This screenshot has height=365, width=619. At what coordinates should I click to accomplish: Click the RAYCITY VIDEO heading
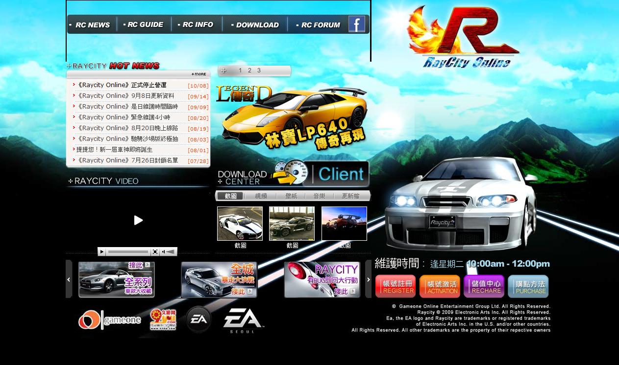(x=104, y=181)
